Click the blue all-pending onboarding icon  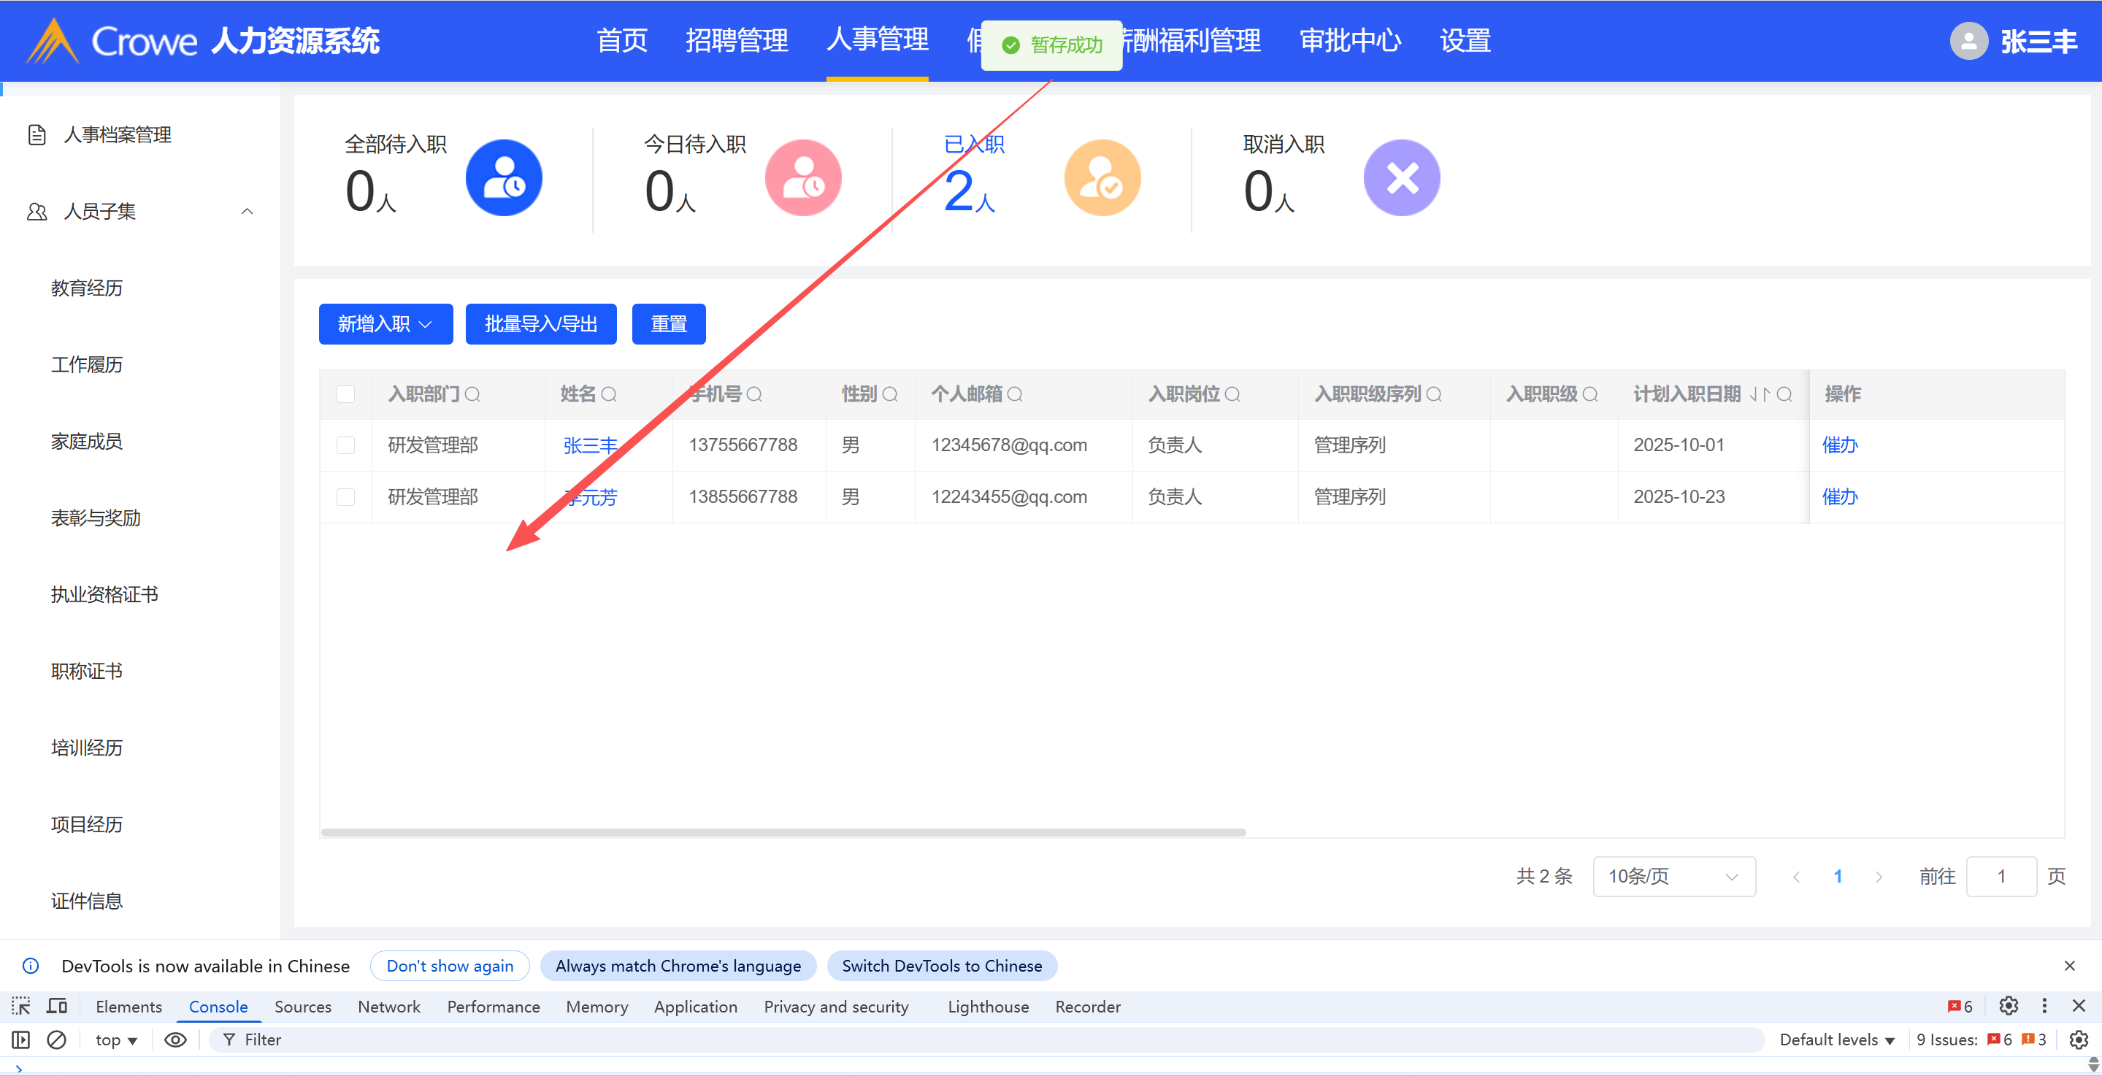[x=504, y=178]
